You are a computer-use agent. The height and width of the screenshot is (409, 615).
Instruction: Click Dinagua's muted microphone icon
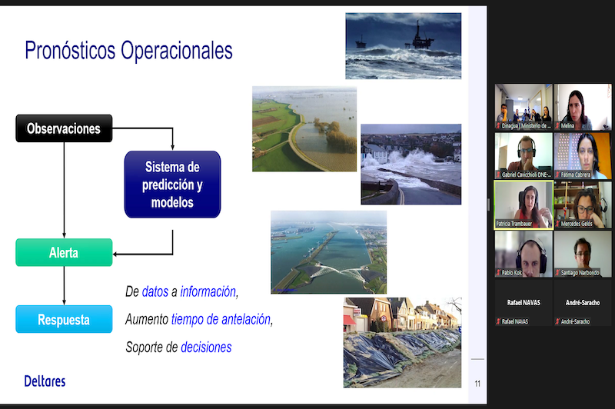point(498,126)
